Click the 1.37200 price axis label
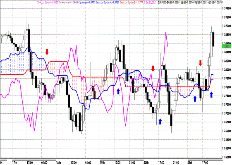232x165 pixels. (x=227, y=105)
